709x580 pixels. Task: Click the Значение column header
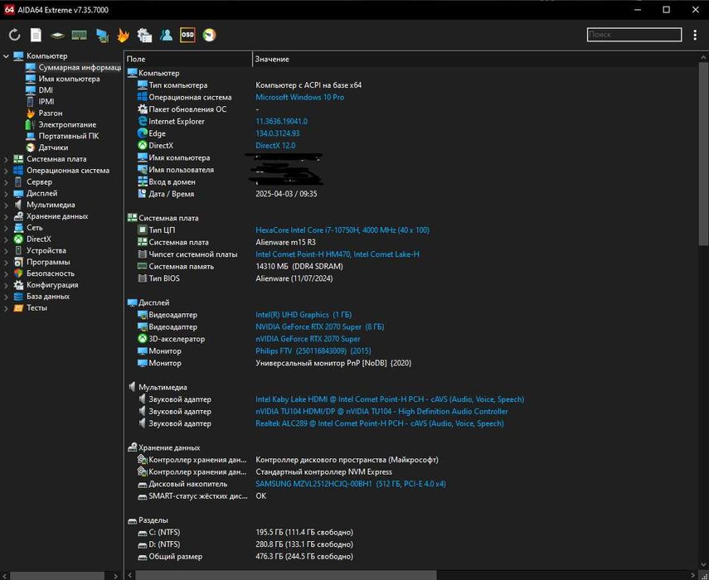tap(272, 59)
